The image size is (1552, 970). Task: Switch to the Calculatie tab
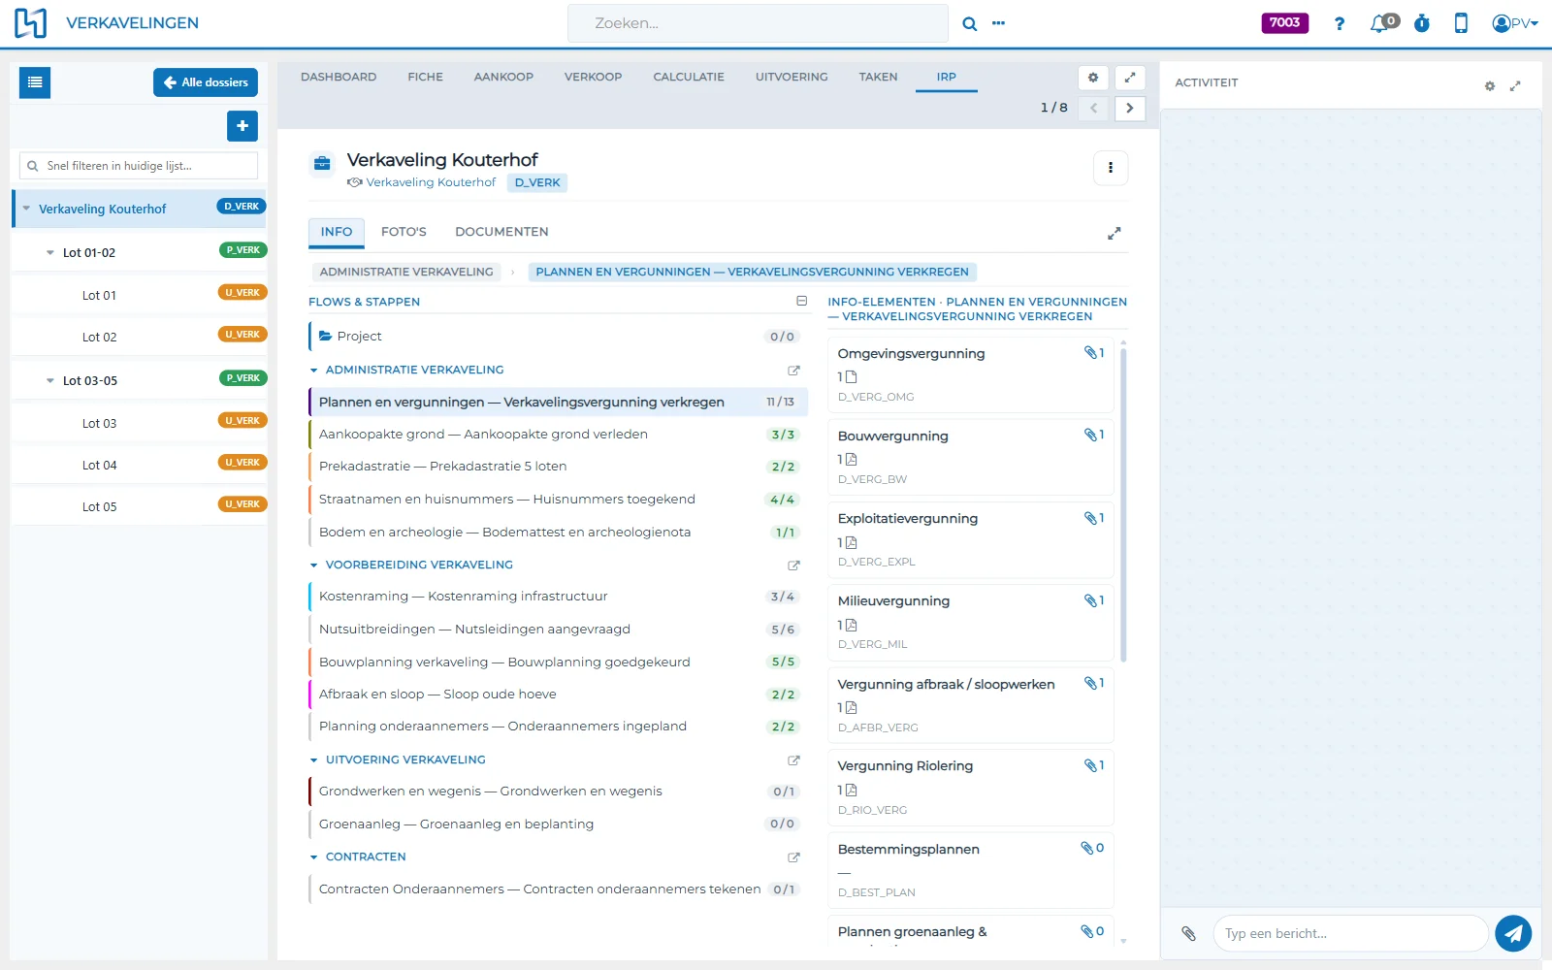click(689, 77)
